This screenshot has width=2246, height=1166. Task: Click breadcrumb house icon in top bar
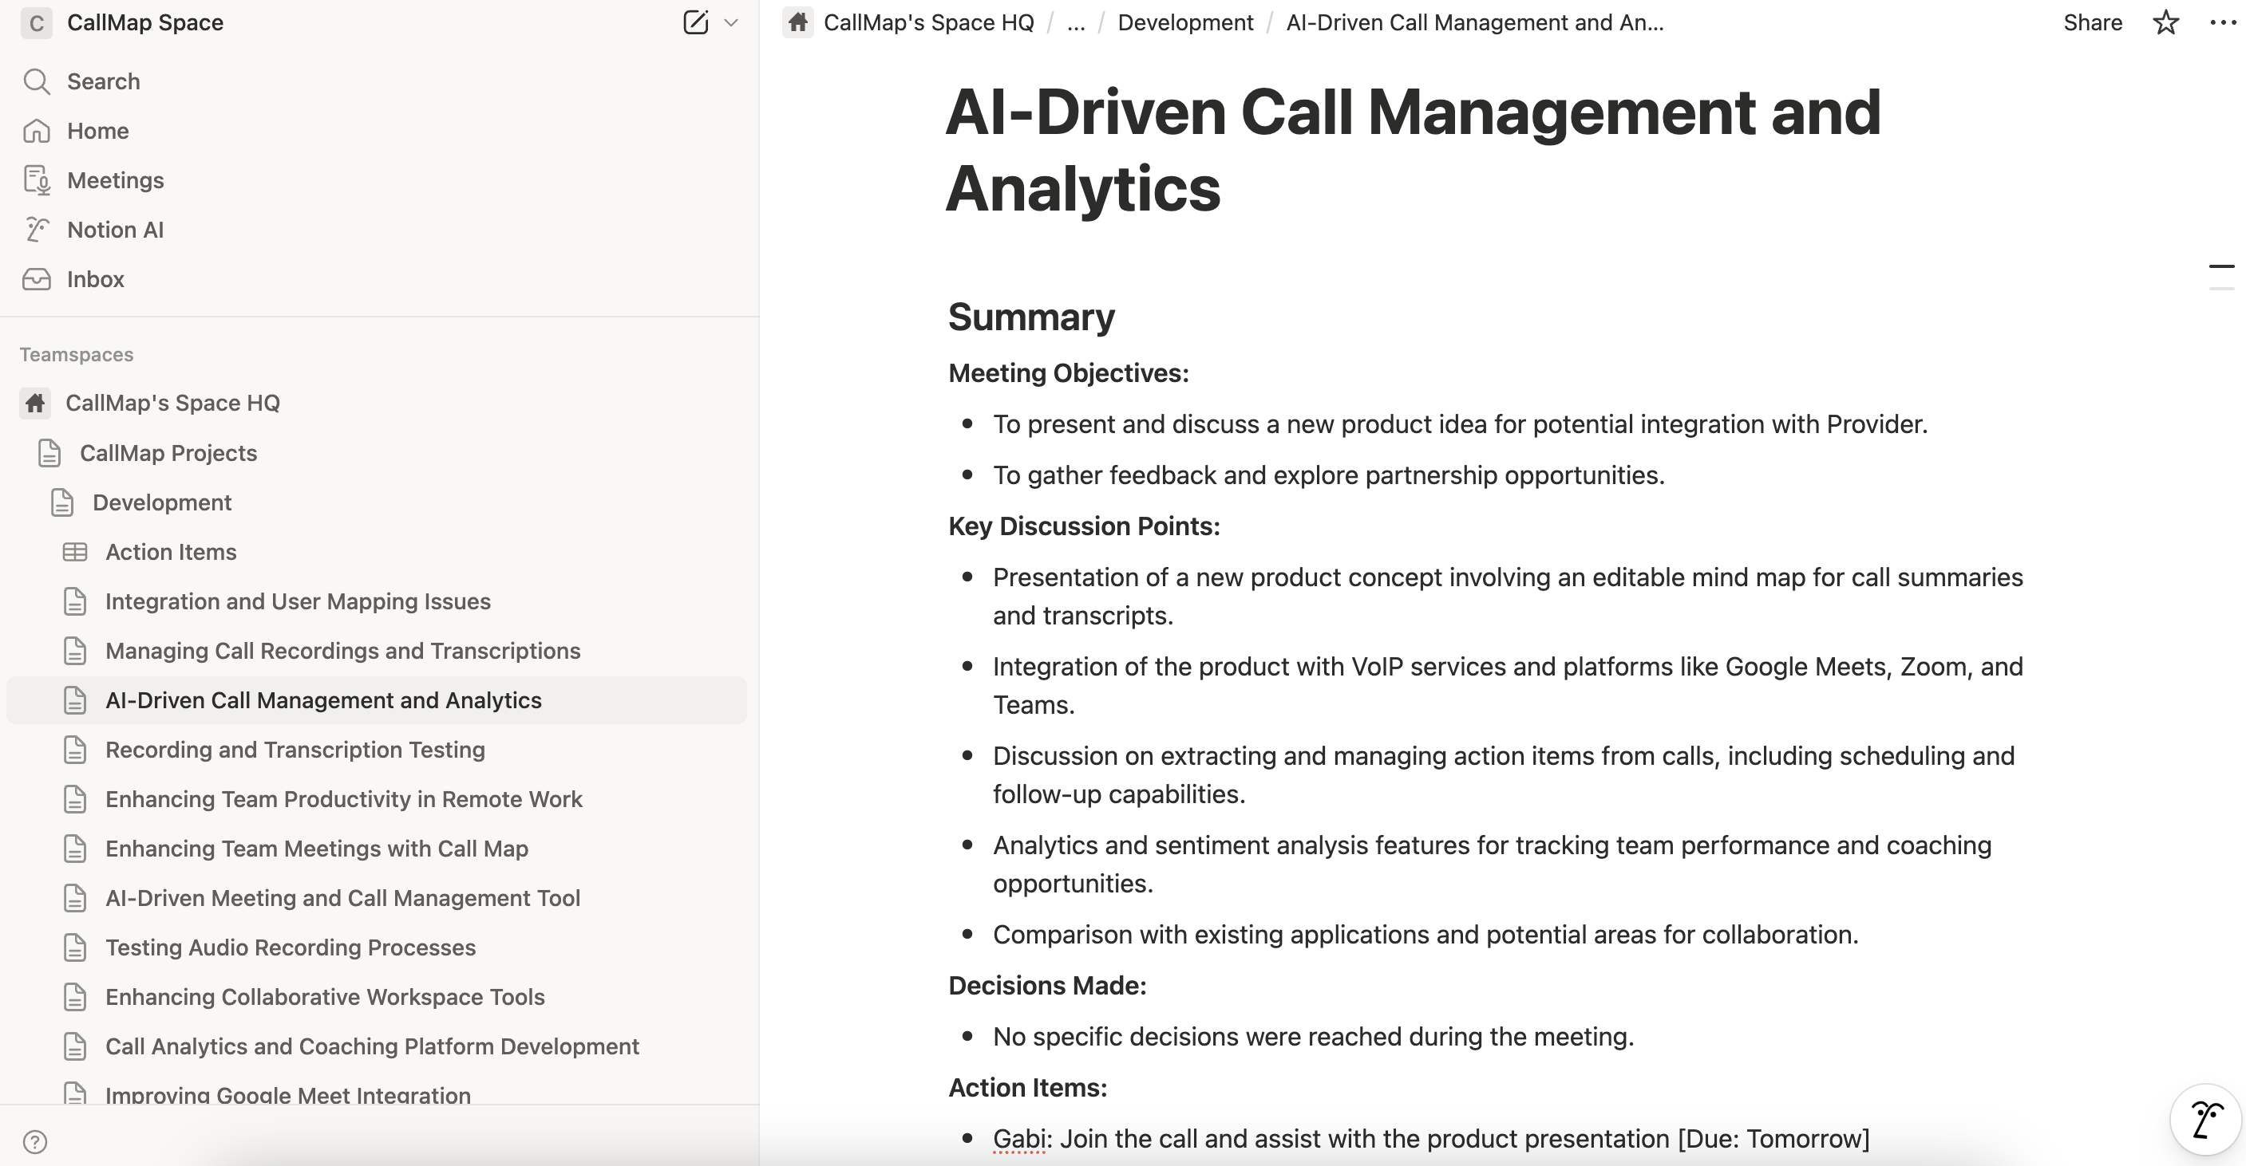(x=798, y=22)
